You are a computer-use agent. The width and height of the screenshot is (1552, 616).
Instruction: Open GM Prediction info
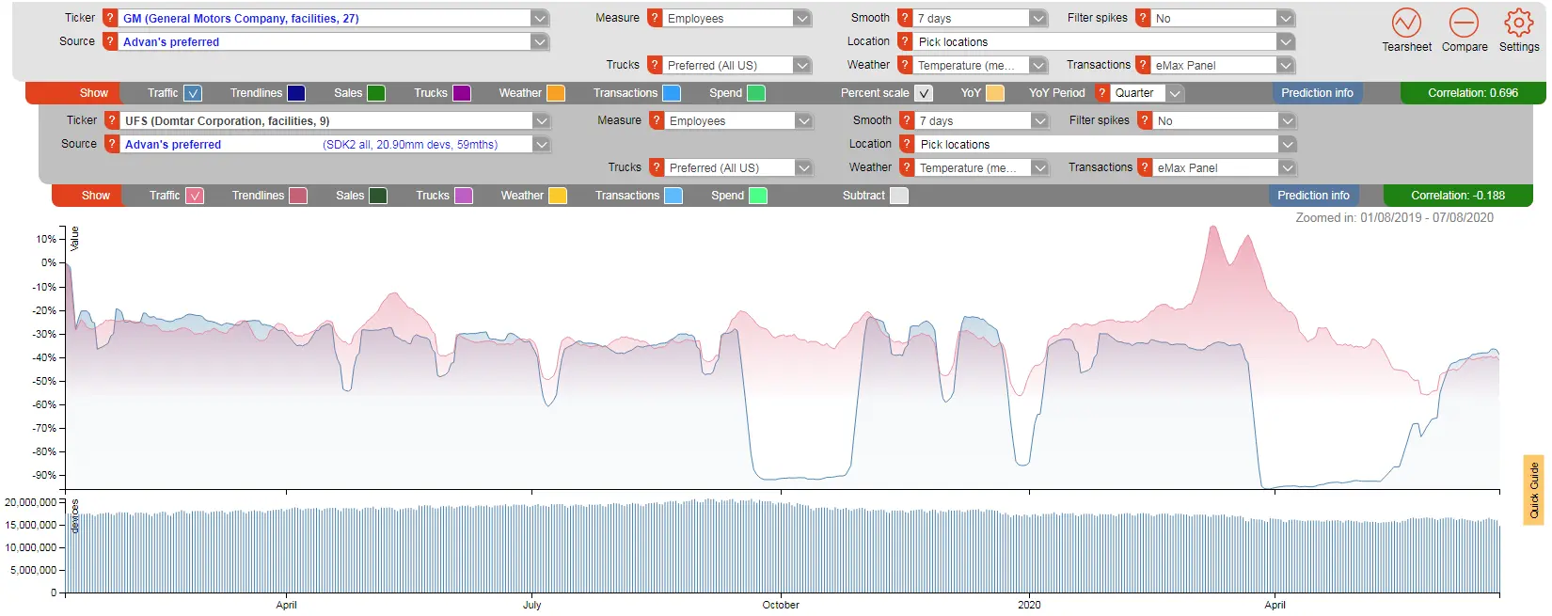(1317, 93)
